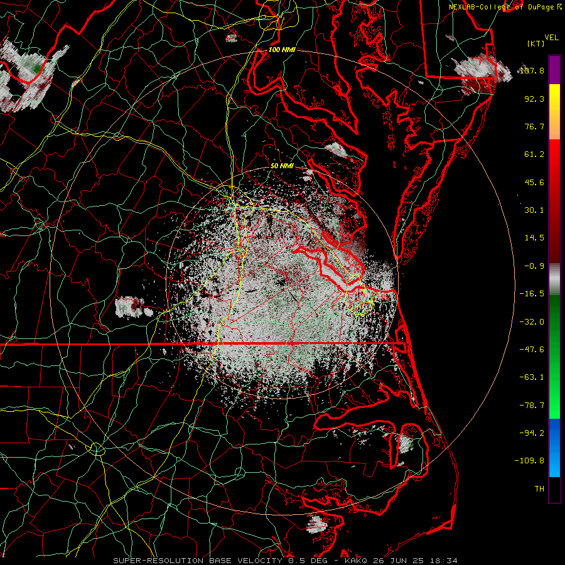
Task: Select the 61.2 legend value
Action: click(534, 154)
